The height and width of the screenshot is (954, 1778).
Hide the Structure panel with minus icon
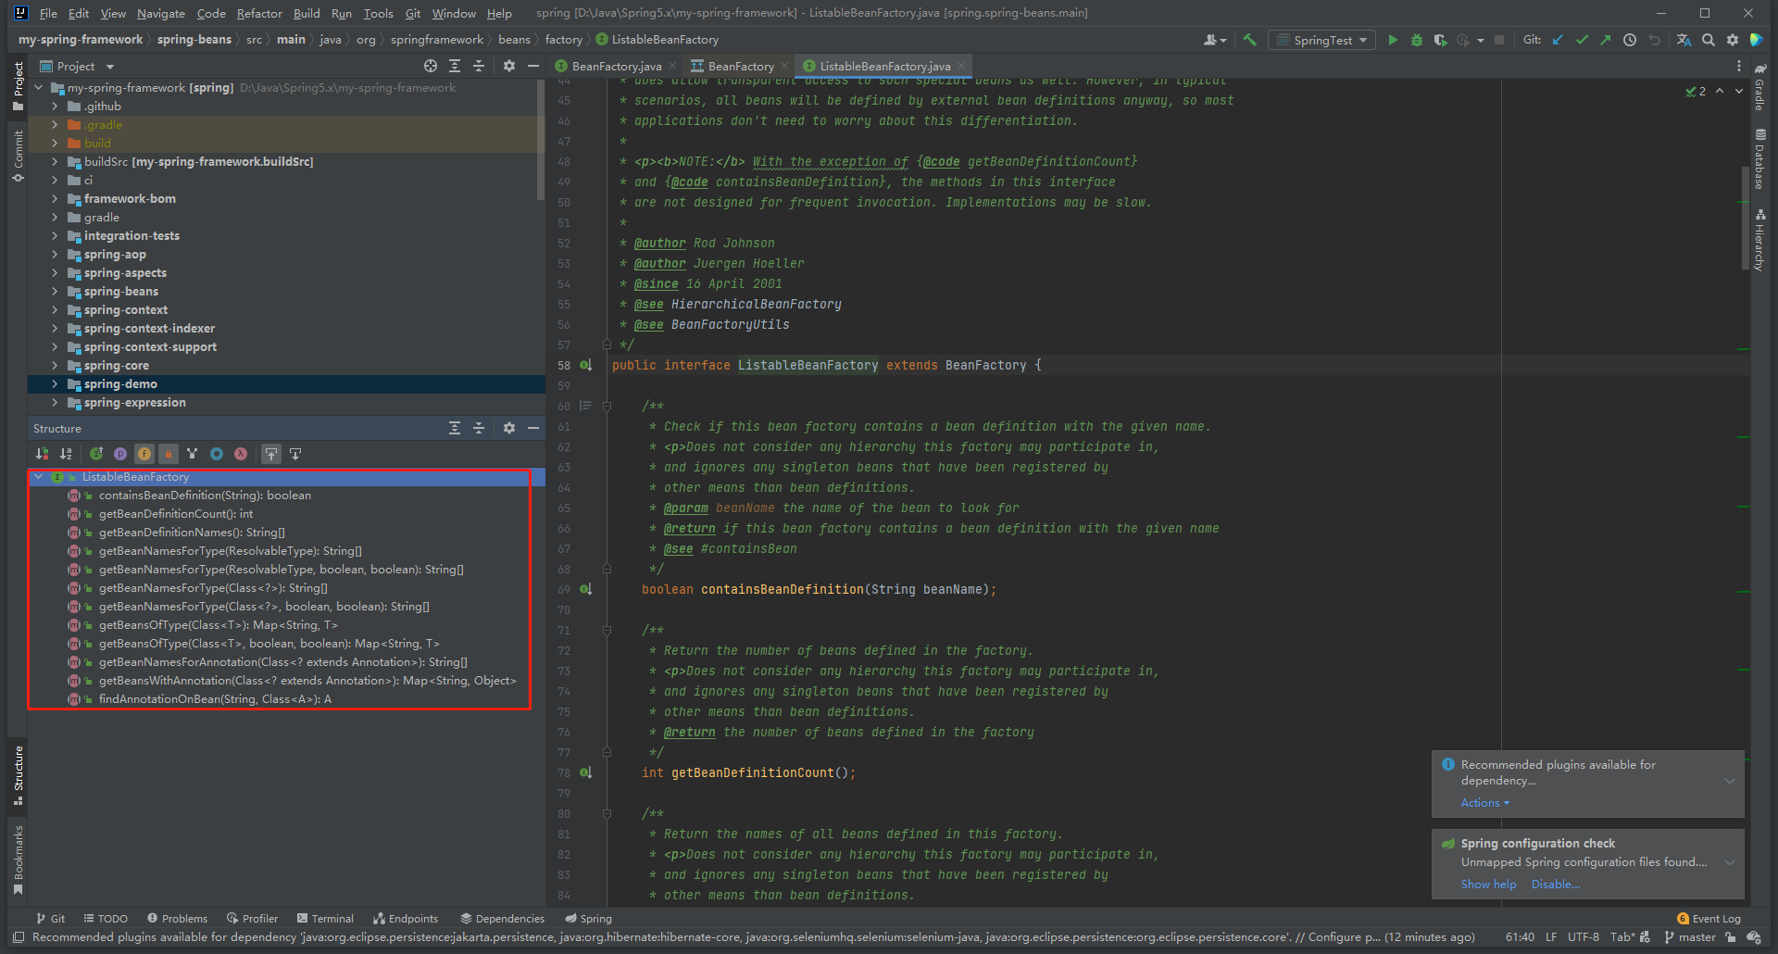(x=533, y=428)
